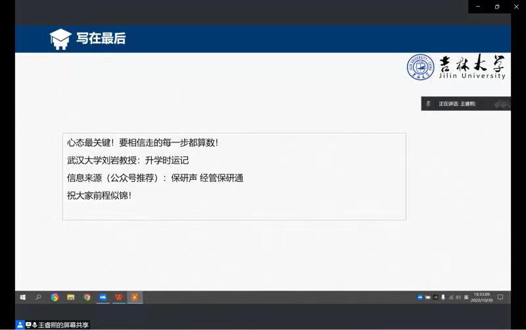Open File Explorer from the taskbar
The image size is (526, 330).
coord(70,297)
